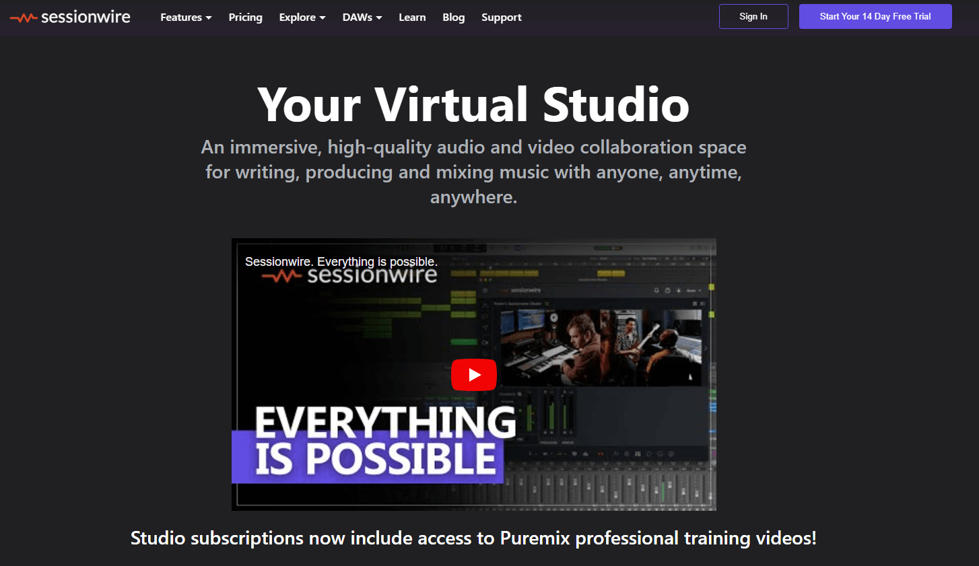Click the notification bell inside the app thumbnail

click(x=656, y=291)
